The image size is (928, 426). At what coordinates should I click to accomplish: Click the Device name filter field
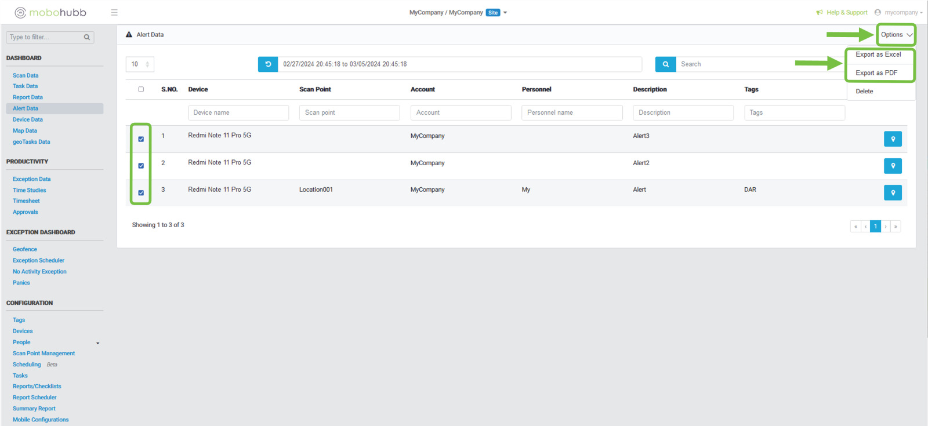click(x=238, y=112)
